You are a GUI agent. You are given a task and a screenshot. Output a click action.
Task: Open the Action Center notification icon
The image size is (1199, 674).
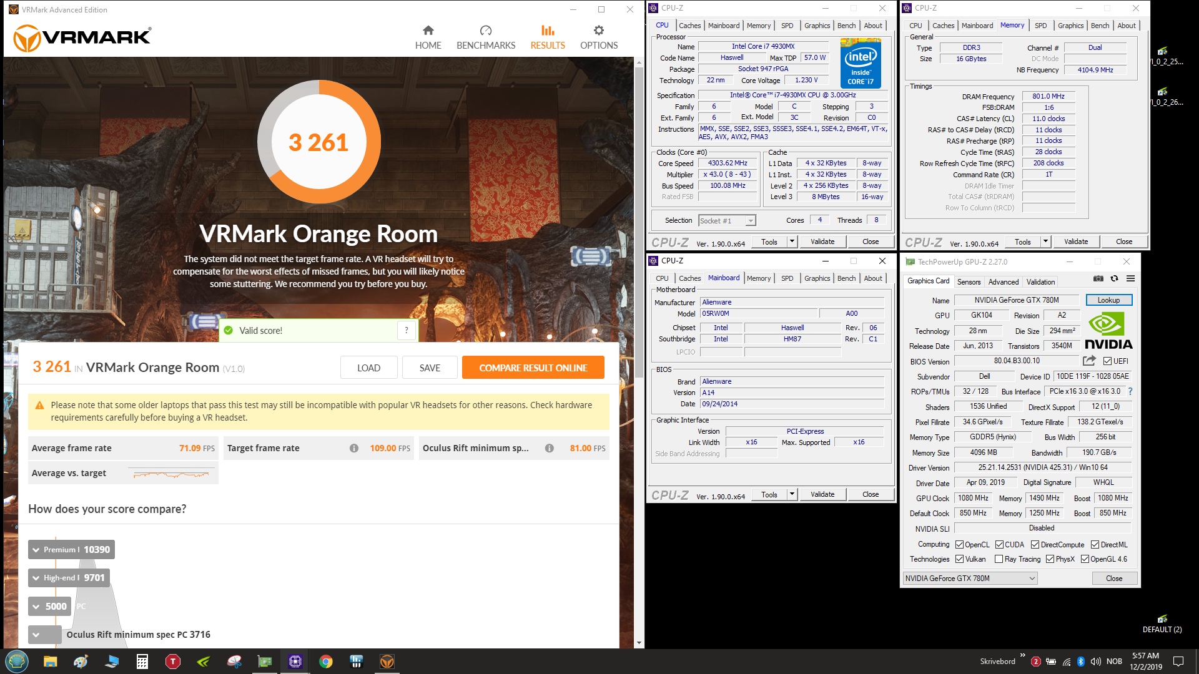(x=1178, y=662)
